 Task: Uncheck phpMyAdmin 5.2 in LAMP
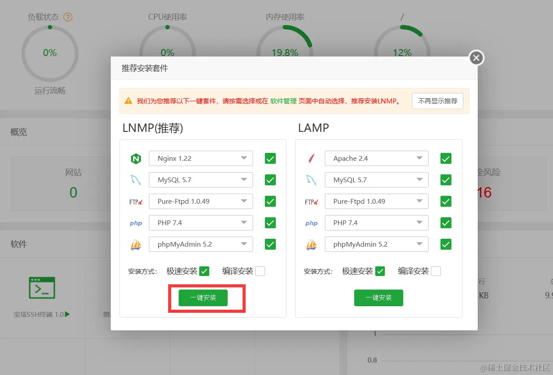click(446, 244)
